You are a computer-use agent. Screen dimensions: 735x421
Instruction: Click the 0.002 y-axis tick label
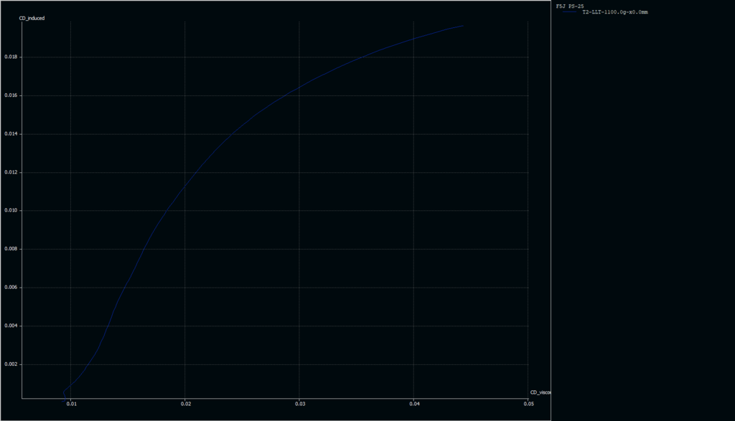click(11, 364)
